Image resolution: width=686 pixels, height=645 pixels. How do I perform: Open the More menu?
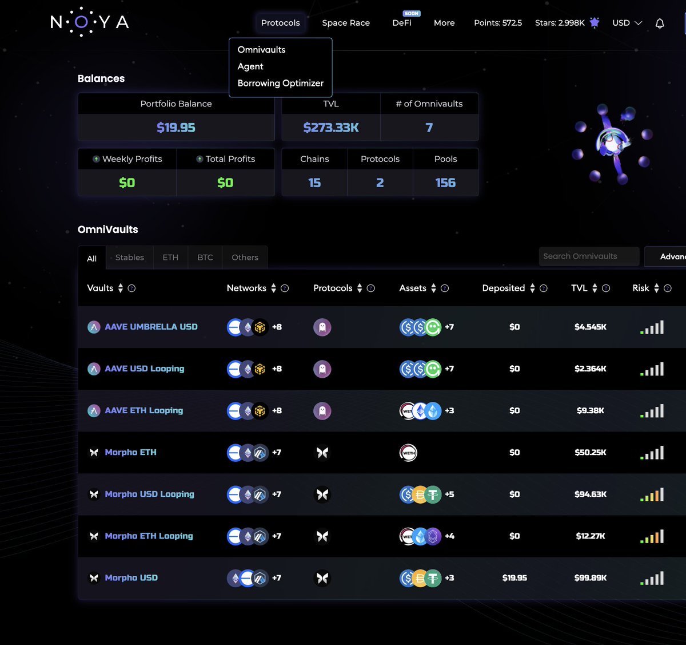tap(444, 23)
